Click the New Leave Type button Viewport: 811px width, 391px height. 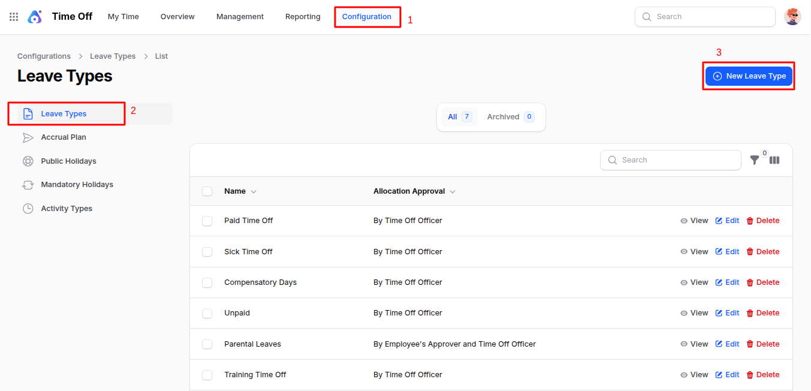pyautogui.click(x=749, y=76)
